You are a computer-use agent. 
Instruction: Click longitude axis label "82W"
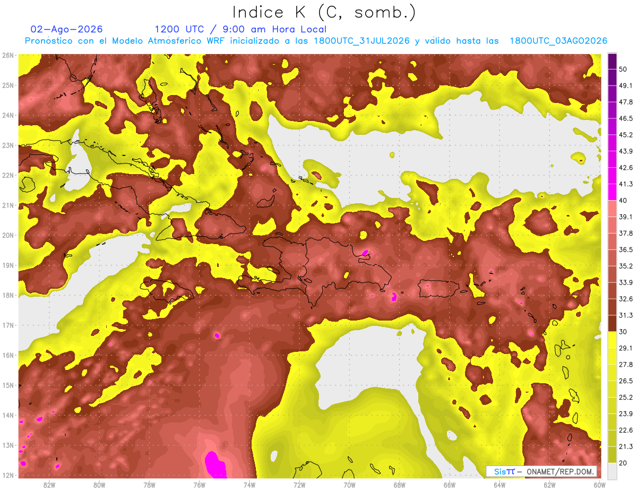tap(49, 485)
